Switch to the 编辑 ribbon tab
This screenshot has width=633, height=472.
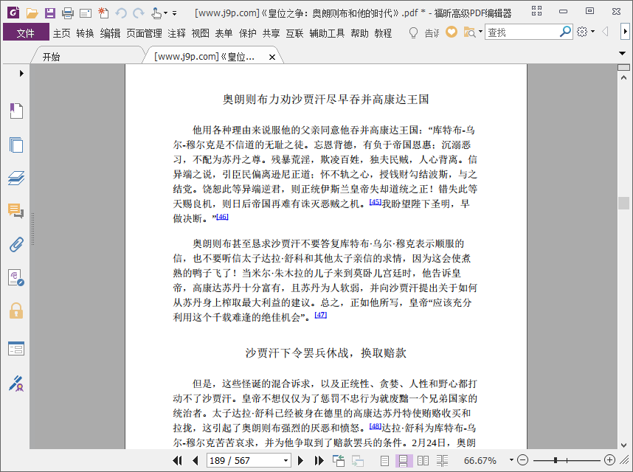(x=110, y=33)
